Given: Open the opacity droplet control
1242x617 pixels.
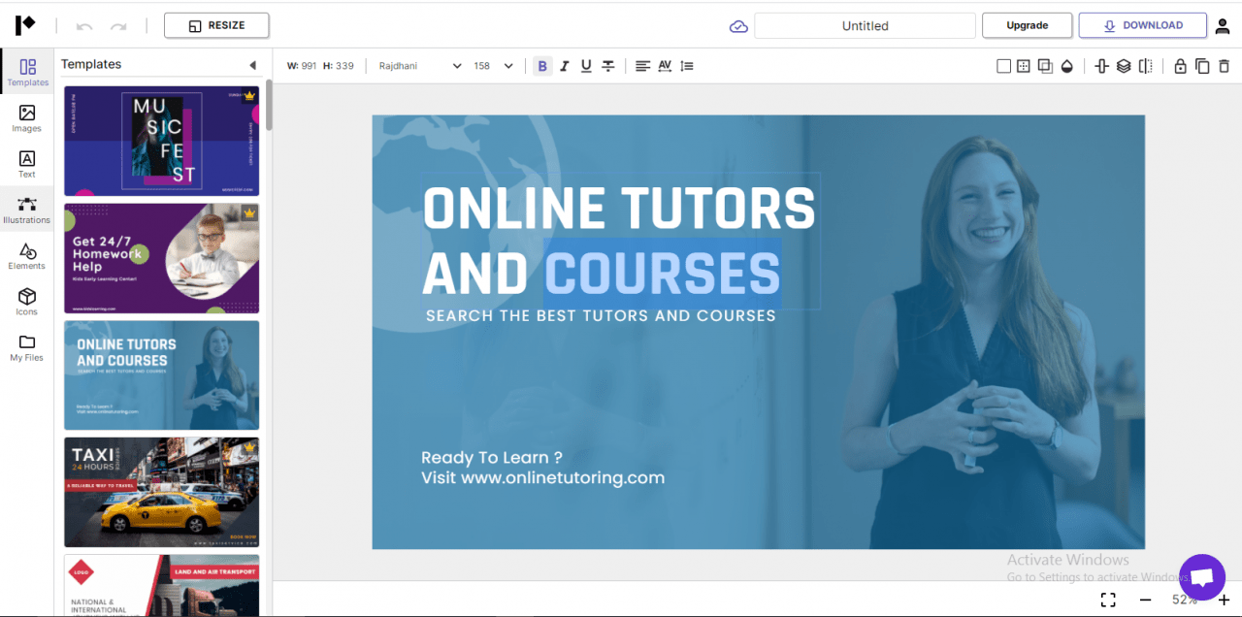Looking at the screenshot, I should click(1067, 66).
